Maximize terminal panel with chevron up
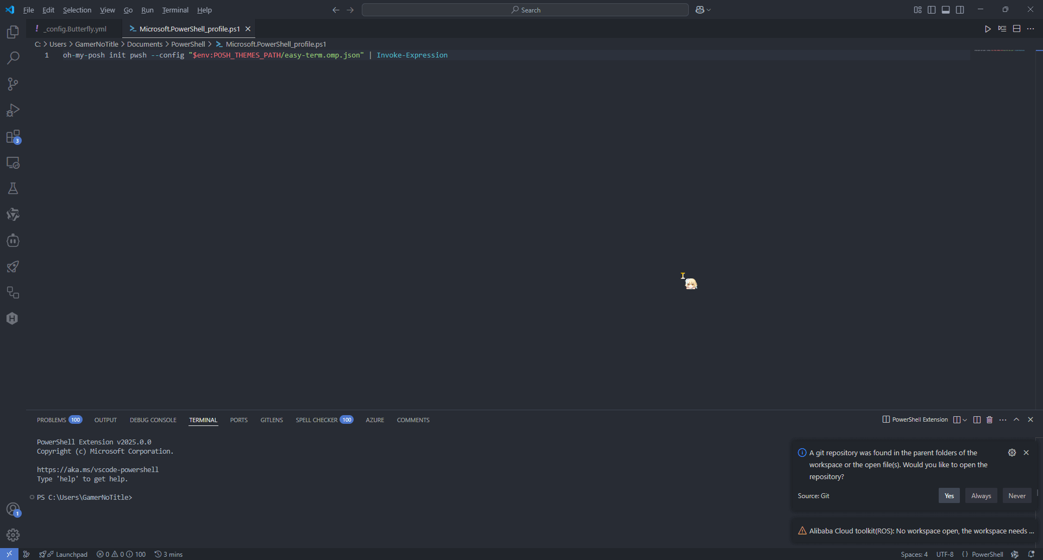Screen dimensions: 1043x560 click(x=1016, y=419)
